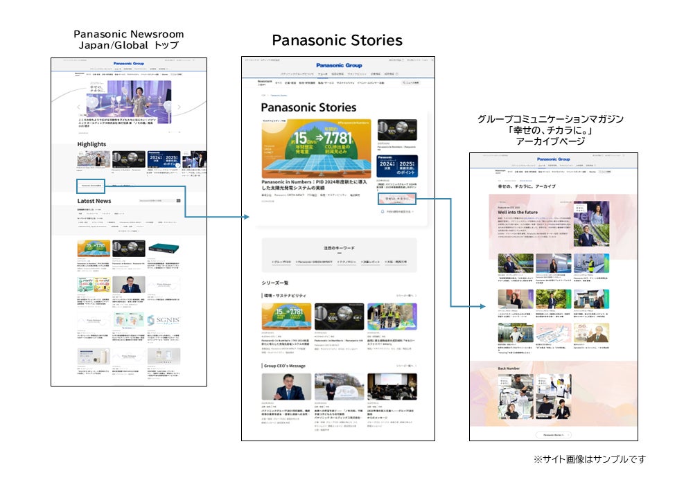
Task: Open CEO Message thumbnail of conference presentation
Action: click(392, 386)
